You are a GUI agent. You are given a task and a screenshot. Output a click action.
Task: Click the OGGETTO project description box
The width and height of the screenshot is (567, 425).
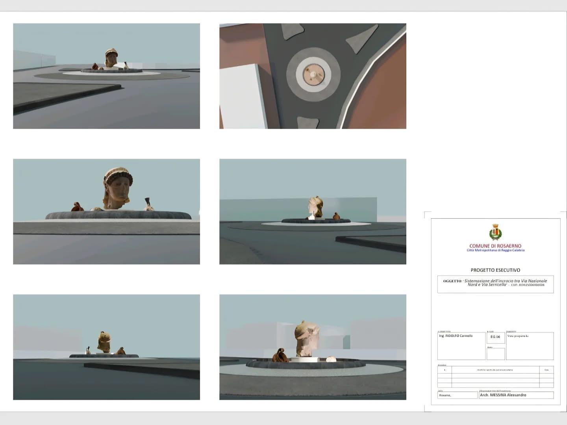495,284
